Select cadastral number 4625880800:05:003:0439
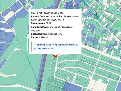The image size is (121, 91). (51, 13)
